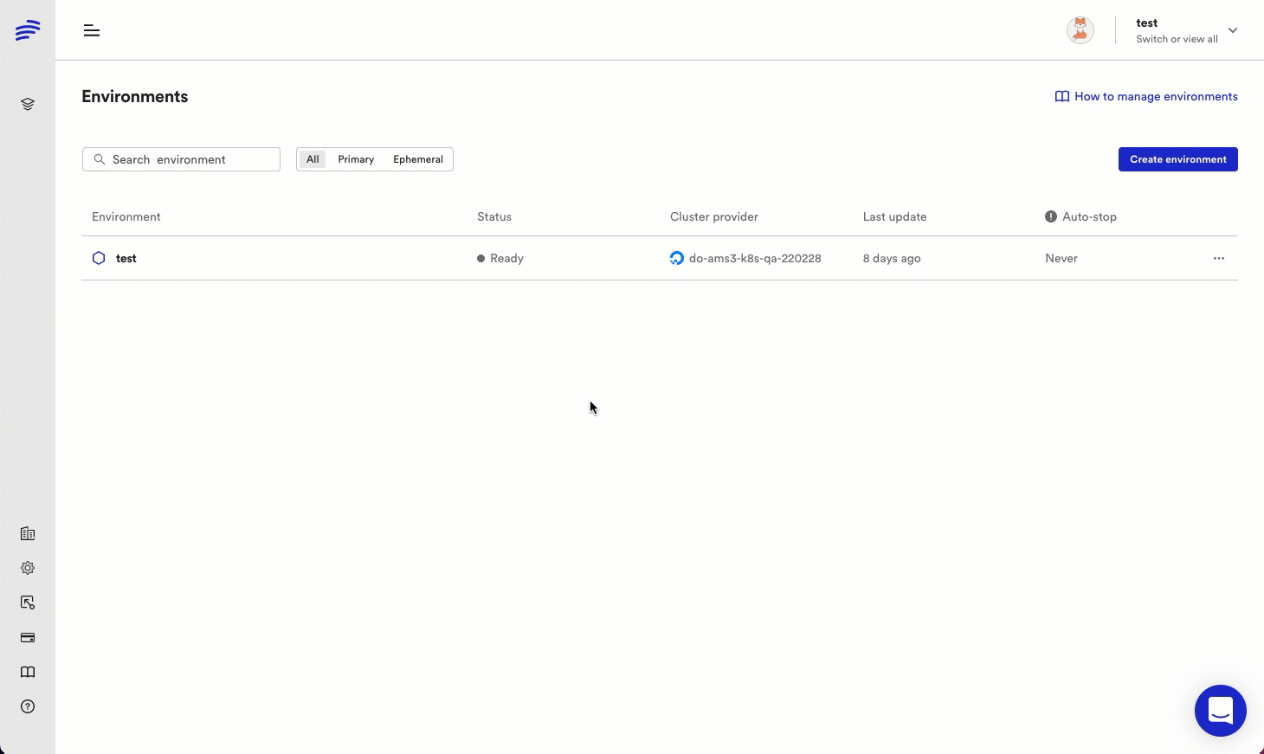Click the book icon next to How to manage environments
This screenshot has height=754, width=1264.
click(1062, 96)
